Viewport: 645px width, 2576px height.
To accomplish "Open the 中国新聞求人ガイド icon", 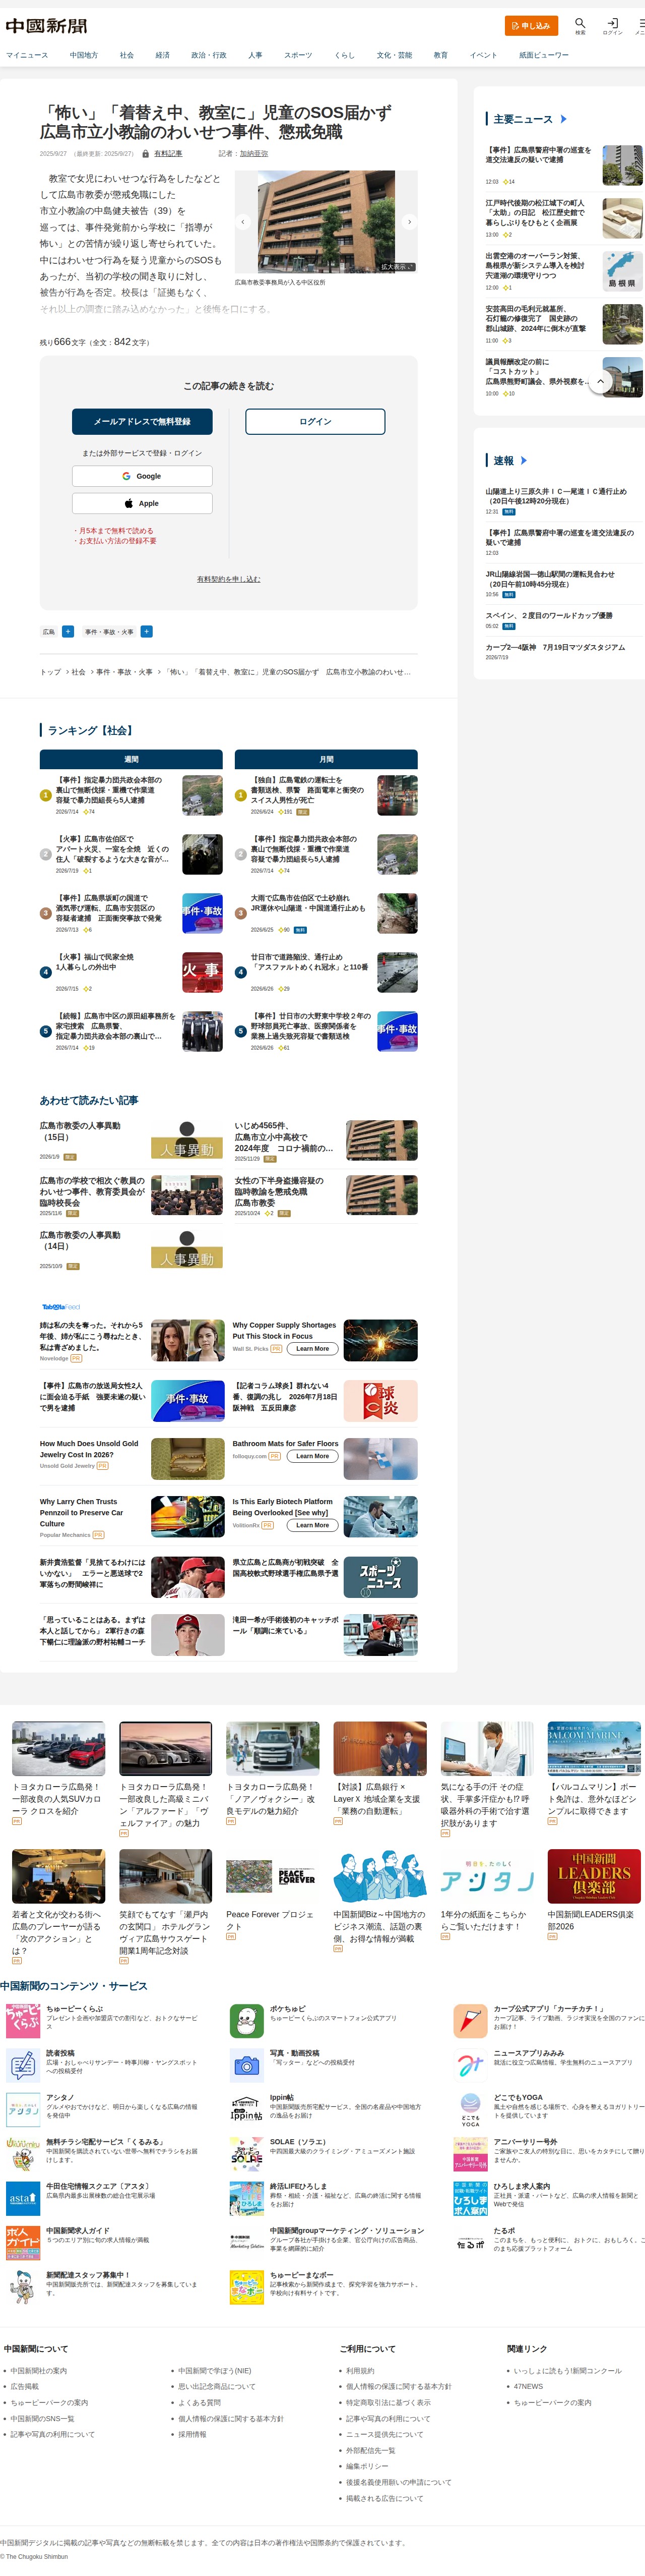I will click(23, 2242).
